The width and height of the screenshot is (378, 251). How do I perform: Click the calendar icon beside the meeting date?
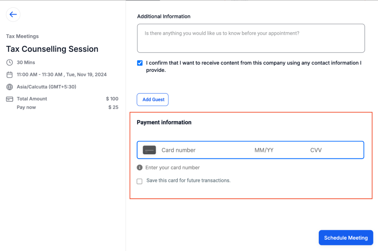[10, 75]
